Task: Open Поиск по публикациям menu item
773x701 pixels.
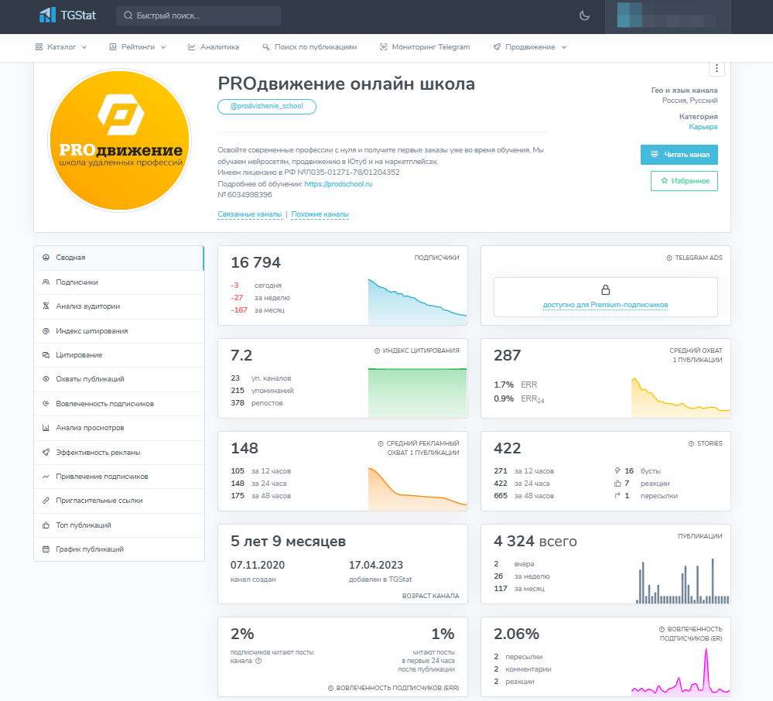Action: pyautogui.click(x=310, y=47)
